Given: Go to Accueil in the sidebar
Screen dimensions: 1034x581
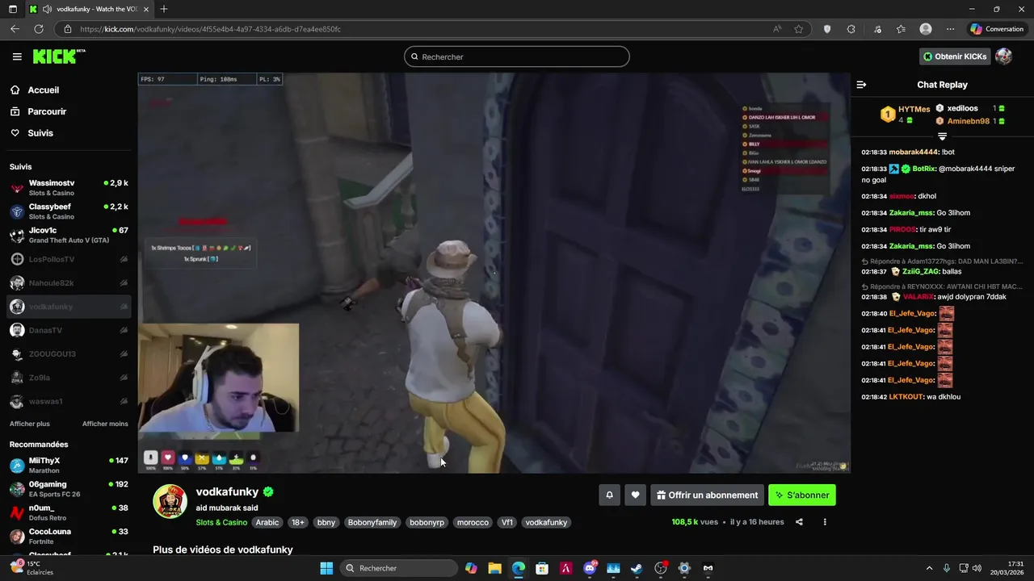Looking at the screenshot, I should point(43,90).
